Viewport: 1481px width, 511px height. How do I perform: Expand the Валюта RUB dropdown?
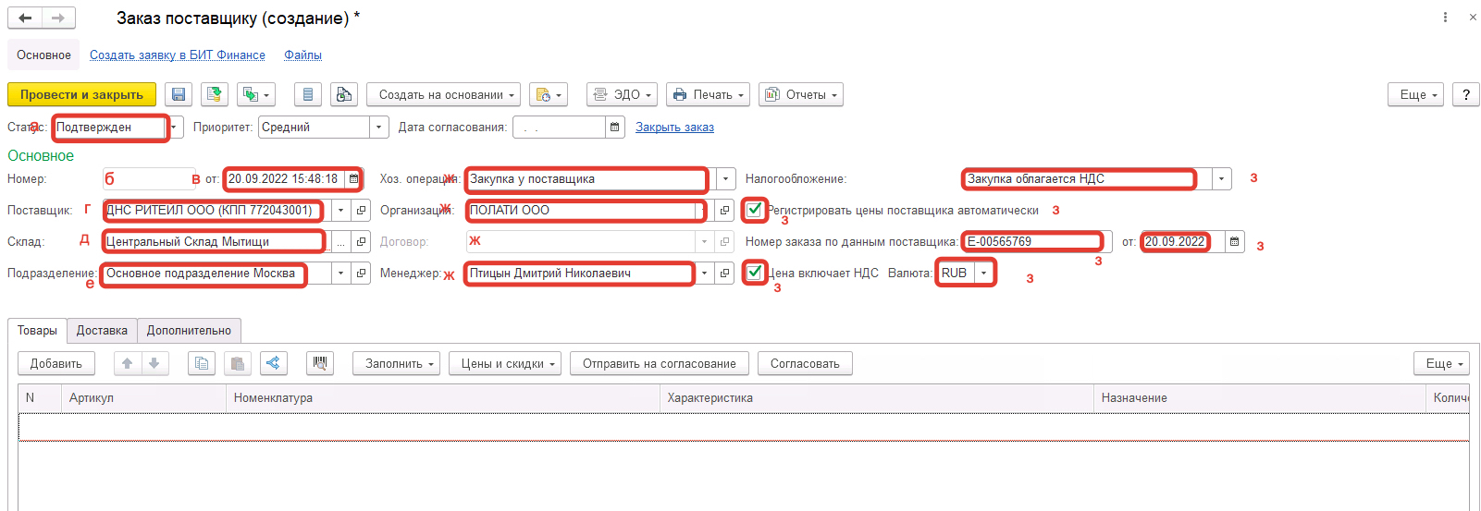pyautogui.click(x=984, y=274)
